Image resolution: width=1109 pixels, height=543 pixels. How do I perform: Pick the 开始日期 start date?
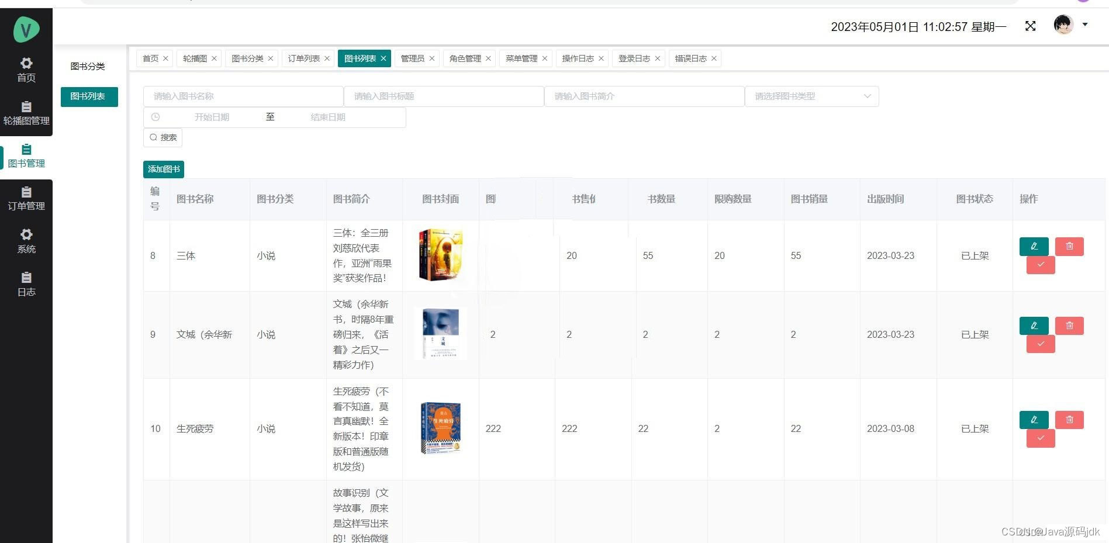point(212,117)
